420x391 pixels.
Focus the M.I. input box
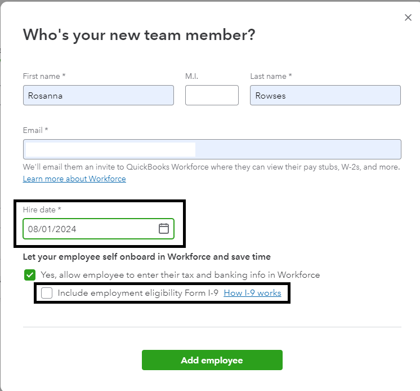212,95
